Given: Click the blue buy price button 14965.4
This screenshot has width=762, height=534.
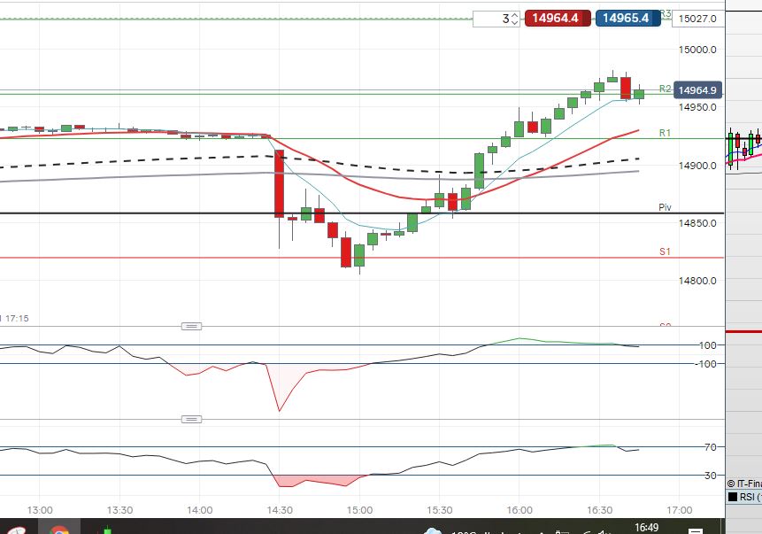Looking at the screenshot, I should click(x=627, y=18).
